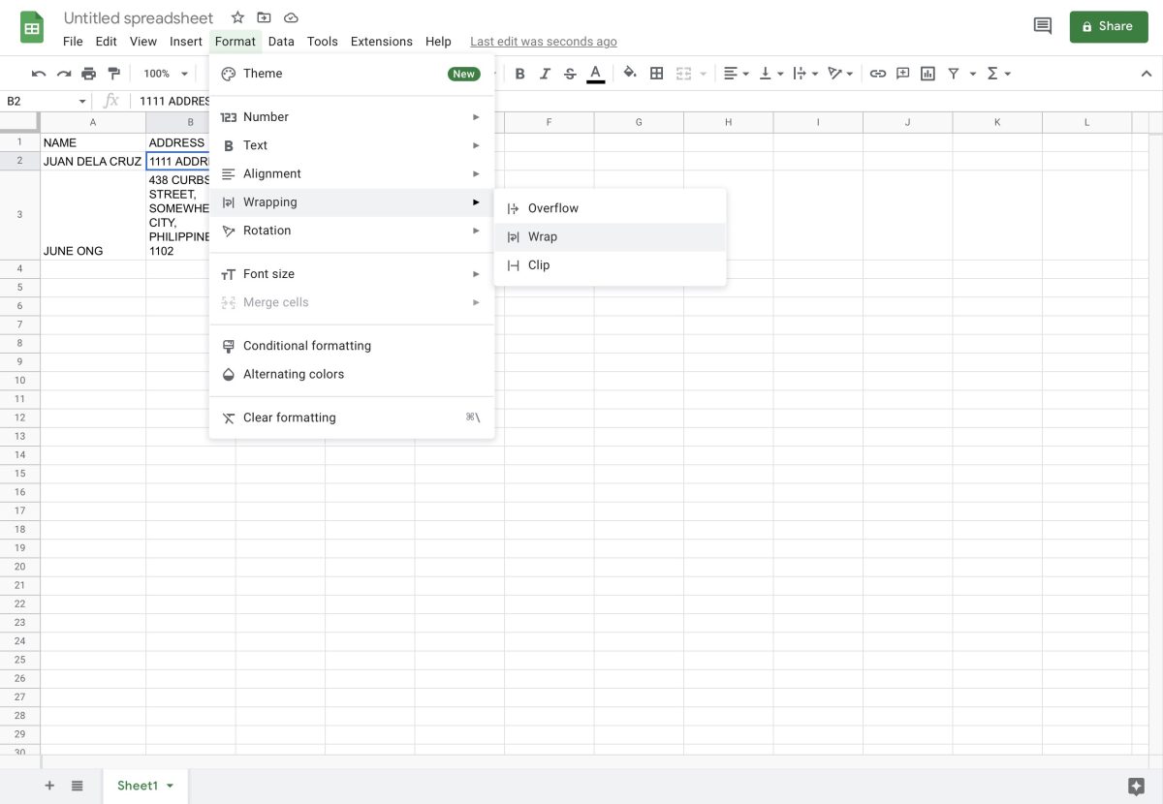Viewport: 1163px width, 804px height.
Task: Open comment history via speech bubble icon
Action: click(x=1042, y=26)
